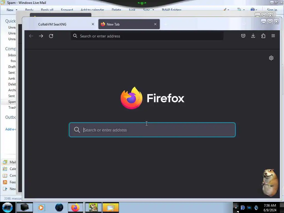Launch Windows Media Player from the taskbar
284x213 pixels.
pos(41,207)
